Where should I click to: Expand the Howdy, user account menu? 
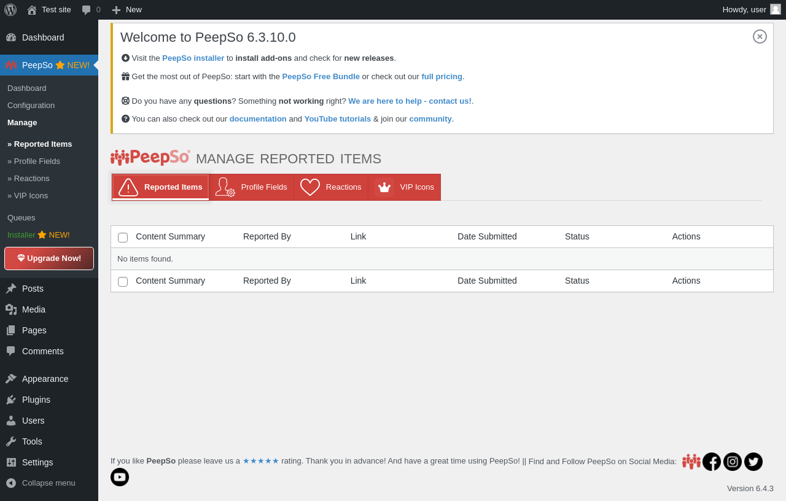coord(744,10)
